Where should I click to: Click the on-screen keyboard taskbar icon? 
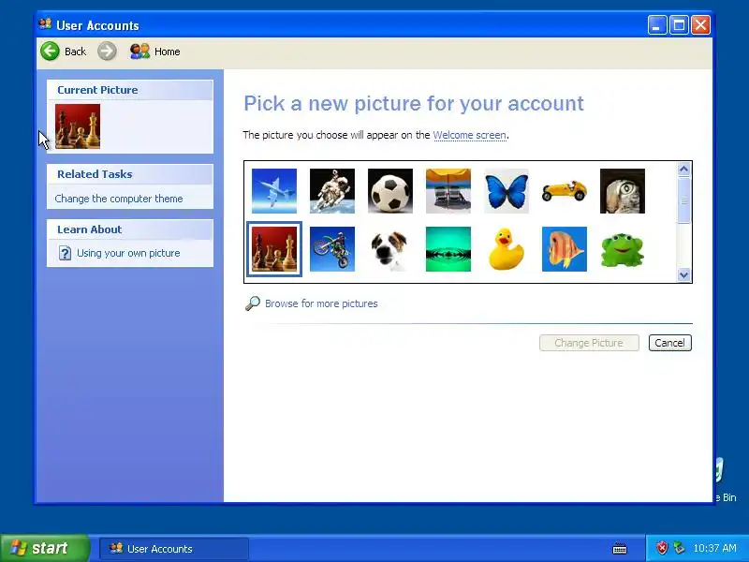(x=620, y=548)
